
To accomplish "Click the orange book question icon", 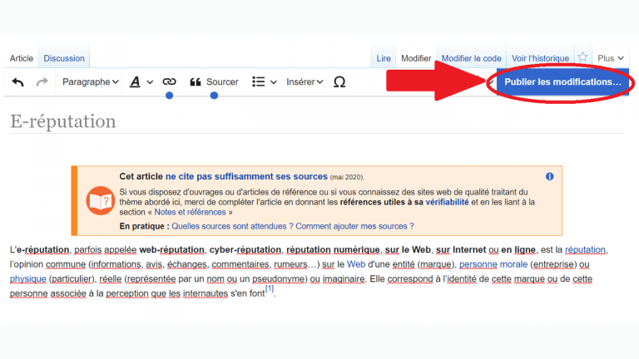I will pyautogui.click(x=98, y=200).
